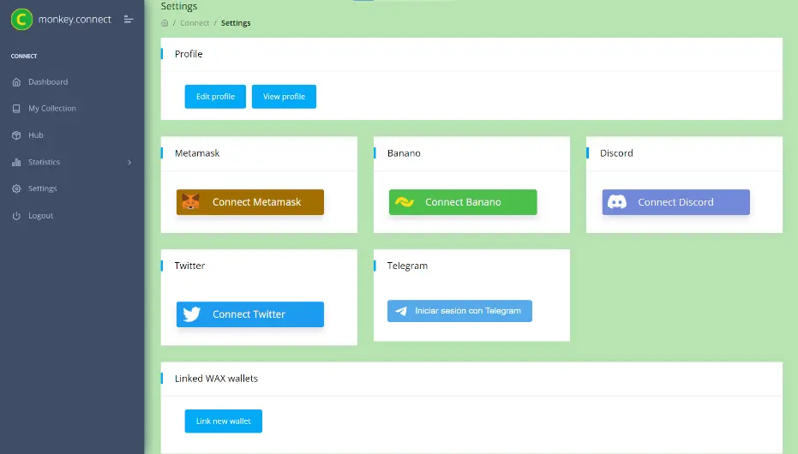Click the Connect Discord button label
This screenshot has height=454, width=798.
pos(675,202)
